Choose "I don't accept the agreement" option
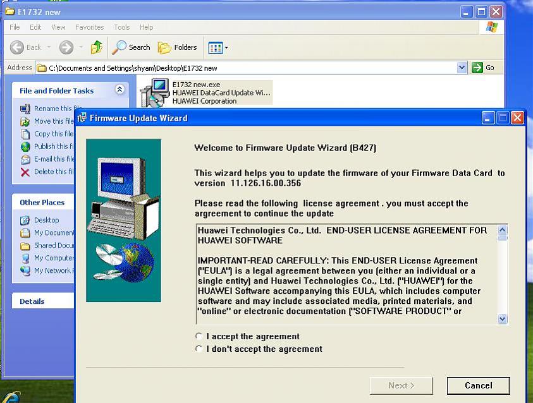This screenshot has height=403, width=533. tap(199, 349)
